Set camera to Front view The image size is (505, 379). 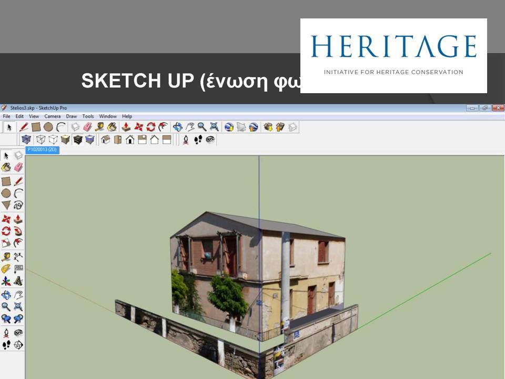130,139
